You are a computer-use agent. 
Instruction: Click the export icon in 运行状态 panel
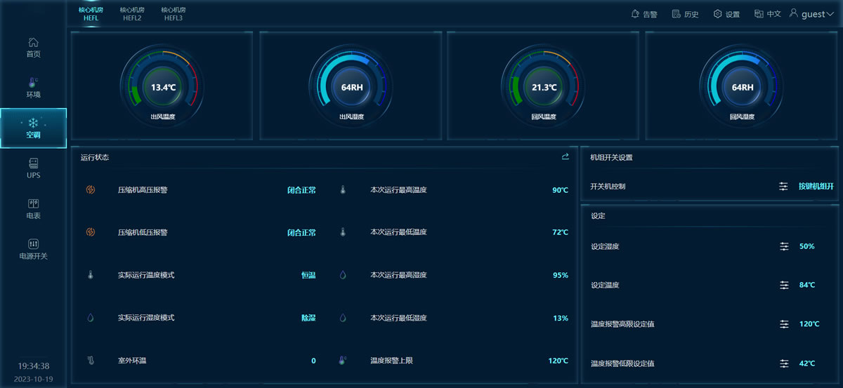(x=565, y=156)
